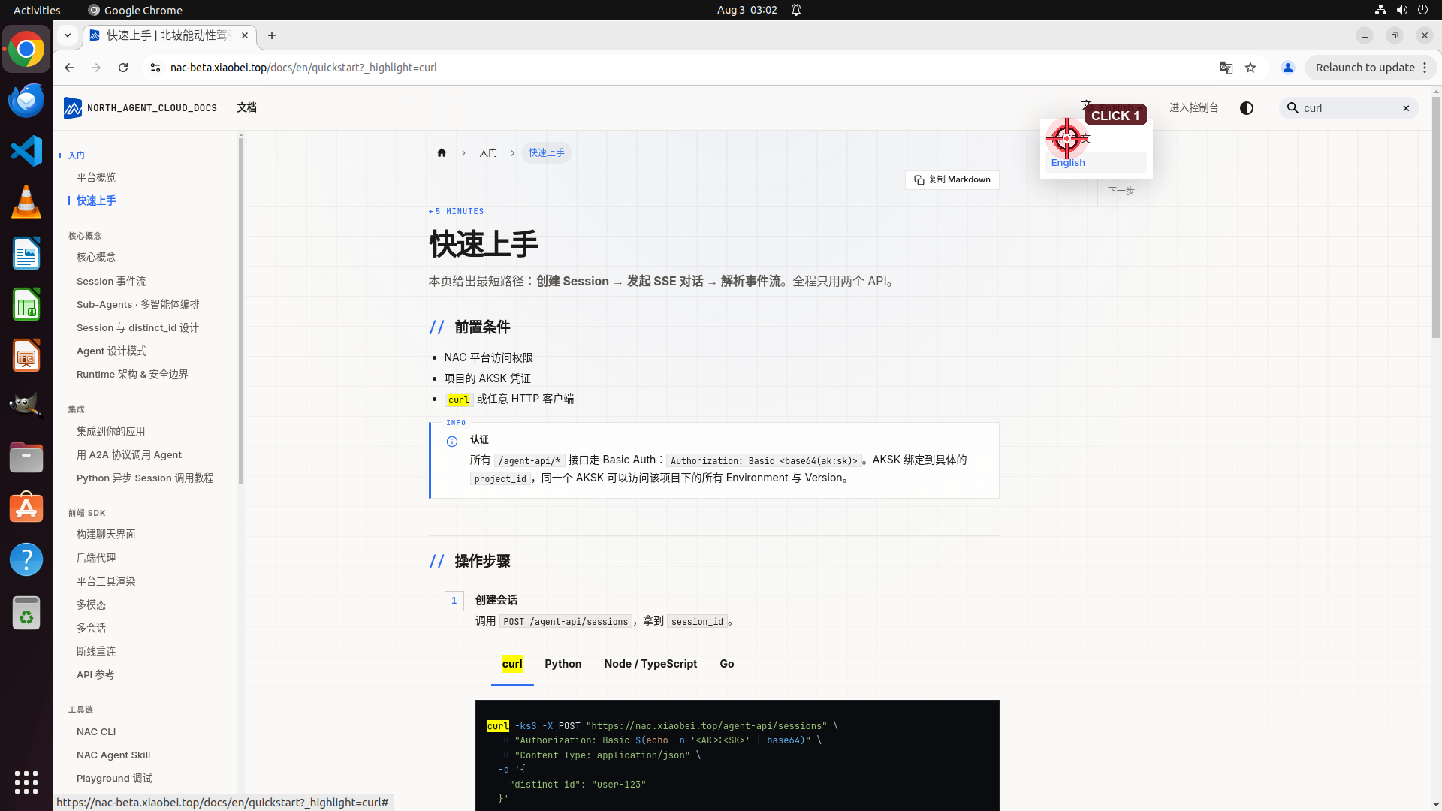Open NAC Agent Skill in the sidebar
Screen dimensions: 1442x811
113,755
